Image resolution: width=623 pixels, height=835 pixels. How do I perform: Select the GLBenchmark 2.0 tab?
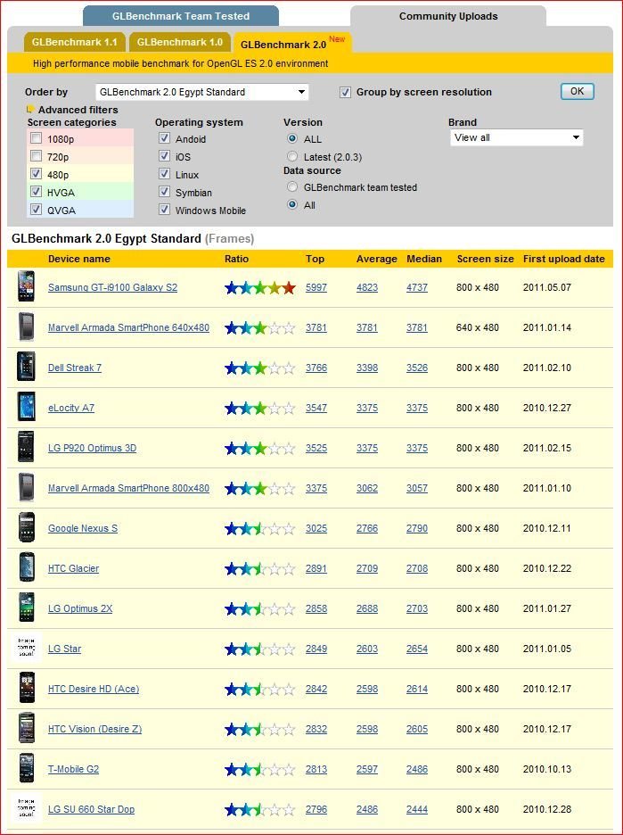coord(292,44)
